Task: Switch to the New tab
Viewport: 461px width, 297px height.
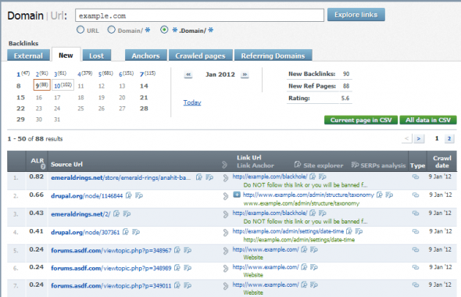Action: [x=66, y=55]
